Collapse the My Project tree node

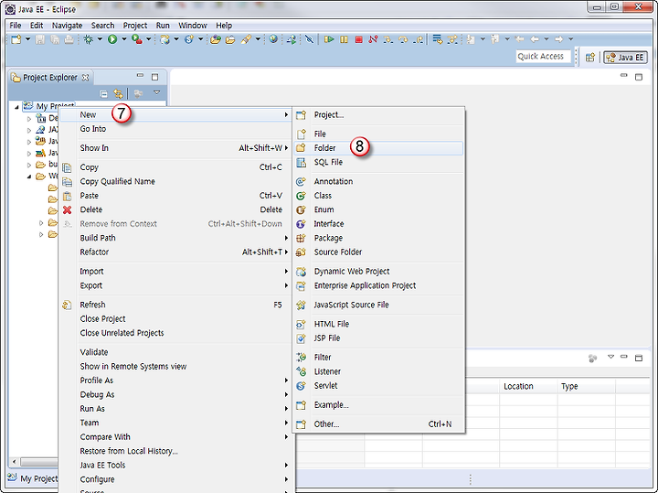coord(16,107)
